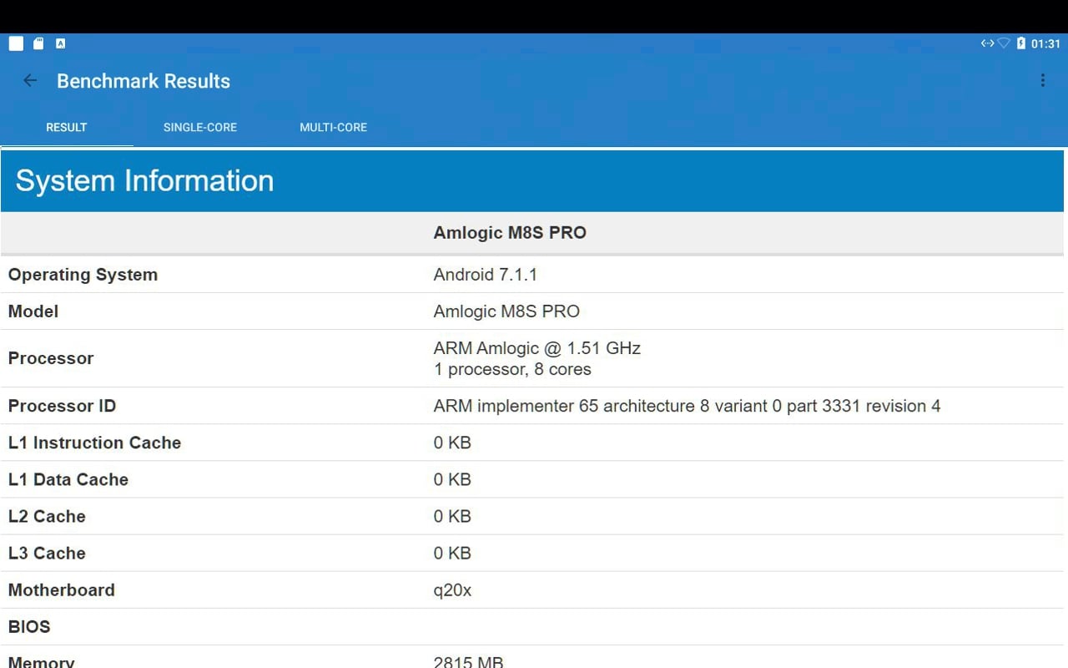
Task: Select the BIOS row label
Action: coord(29,626)
